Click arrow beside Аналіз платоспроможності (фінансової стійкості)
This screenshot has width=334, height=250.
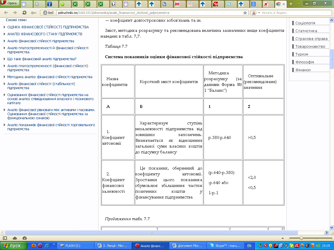5,66
